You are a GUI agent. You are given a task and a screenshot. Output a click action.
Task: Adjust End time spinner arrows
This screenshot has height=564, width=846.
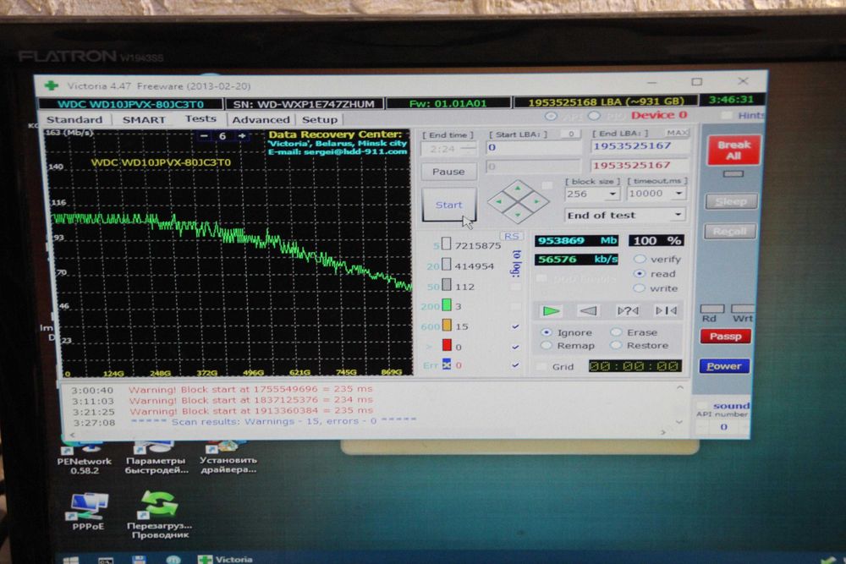(470, 149)
